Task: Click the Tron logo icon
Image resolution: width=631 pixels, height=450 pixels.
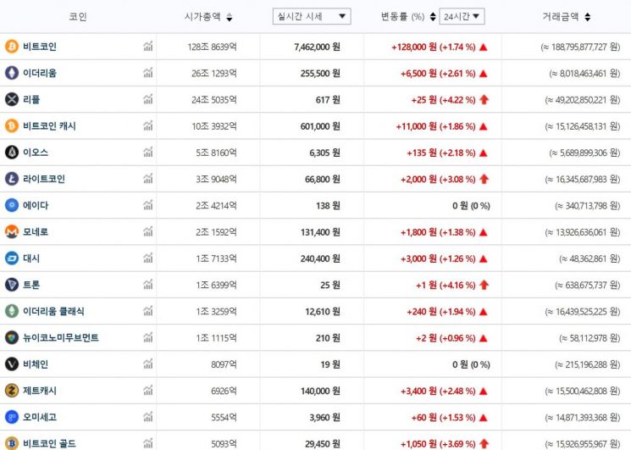Action: point(12,285)
